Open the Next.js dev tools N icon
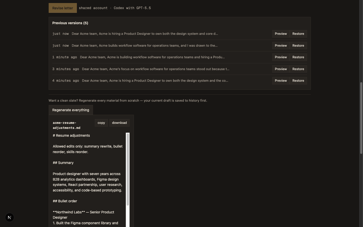Viewport: 363px width, 227px height. pyautogui.click(x=10, y=217)
